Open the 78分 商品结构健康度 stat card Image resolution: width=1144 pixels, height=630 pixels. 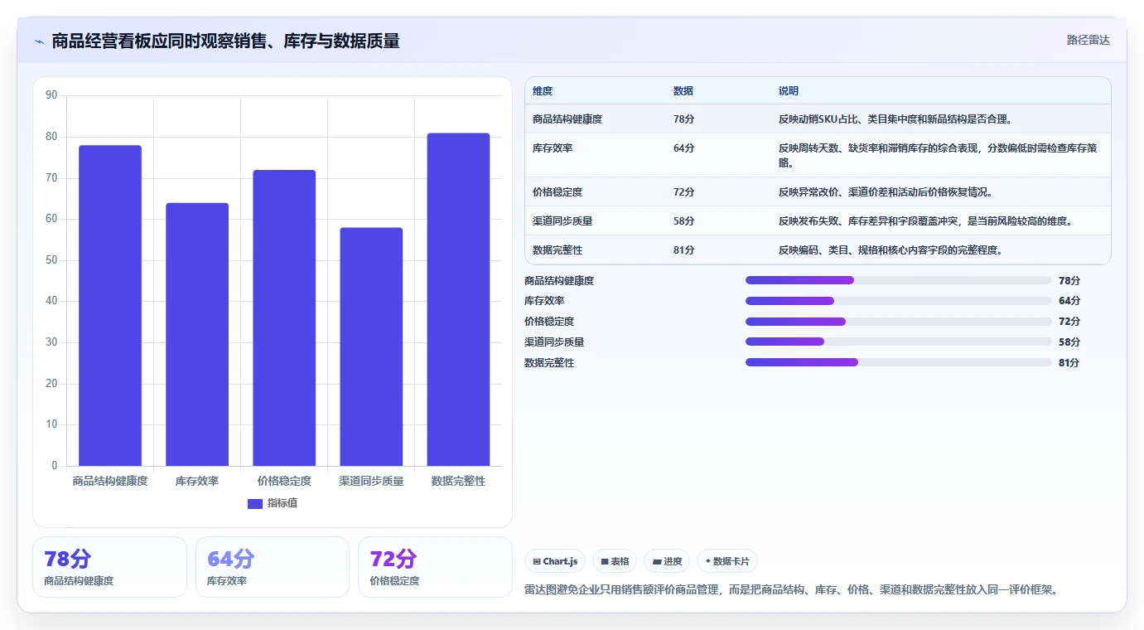[109, 567]
